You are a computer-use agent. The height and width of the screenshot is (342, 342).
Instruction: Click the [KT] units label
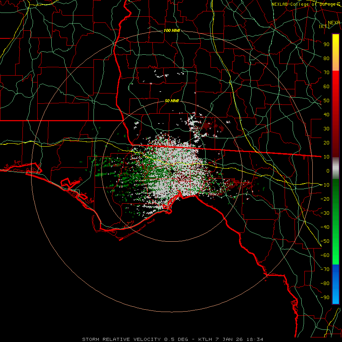point(325,26)
